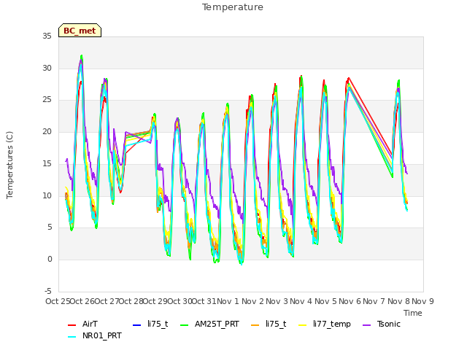Viewport: 467px width, 350px height.
Task: Toggle the AirT legend entry
Action: pos(82,324)
